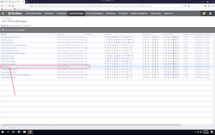Launch Internet Explorer from taskbar
This screenshot has width=215, height=135.
pyautogui.click(x=19, y=132)
